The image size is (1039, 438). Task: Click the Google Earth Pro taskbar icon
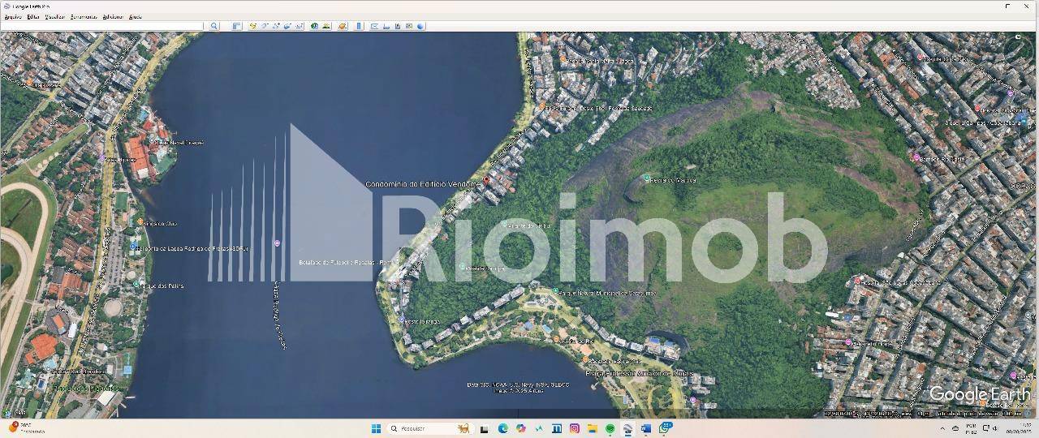point(627,428)
